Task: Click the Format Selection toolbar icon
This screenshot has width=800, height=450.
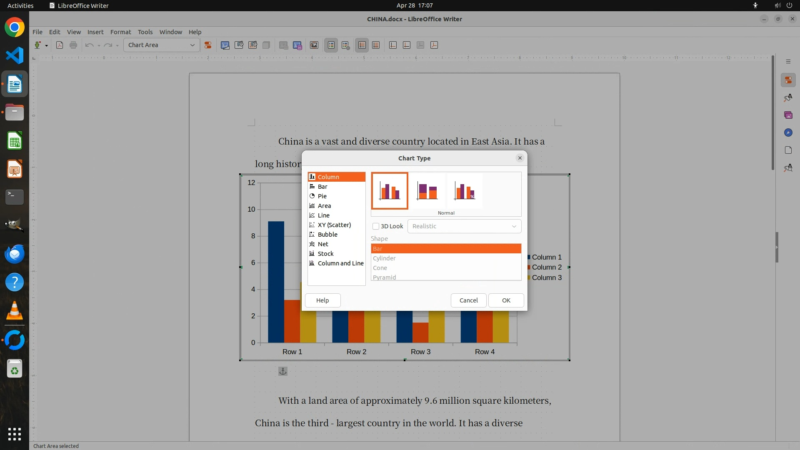Action: [x=207, y=45]
